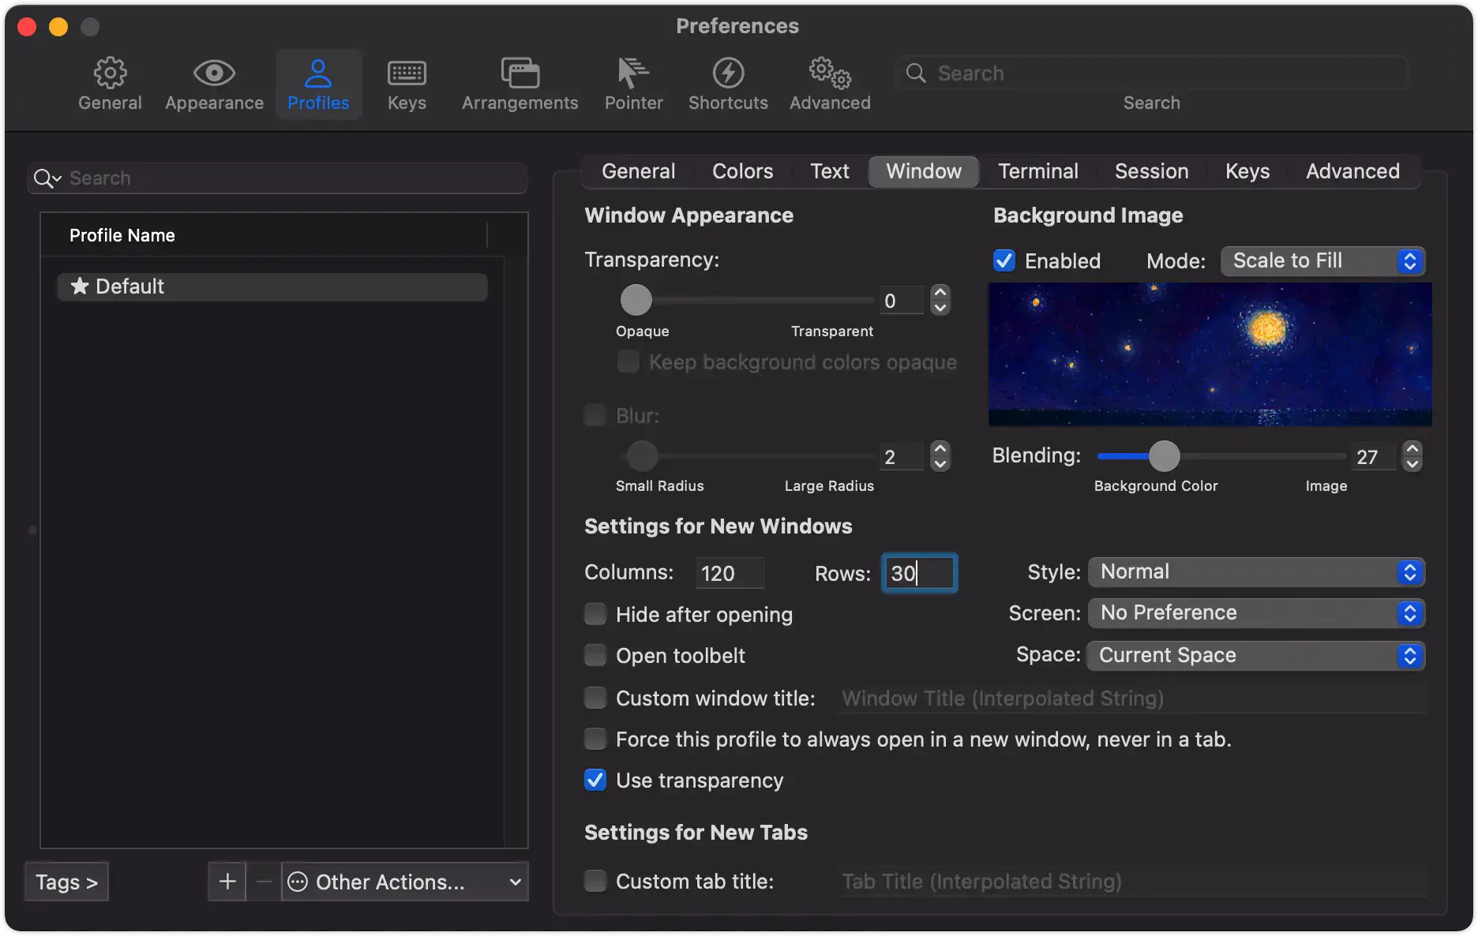Increase the Transparency stepper value
The width and height of the screenshot is (1478, 936).
click(940, 292)
